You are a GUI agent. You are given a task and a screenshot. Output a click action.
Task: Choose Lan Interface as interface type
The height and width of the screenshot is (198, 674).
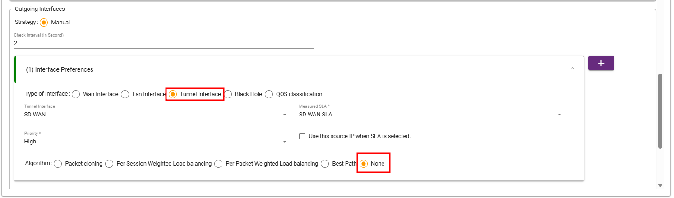point(125,94)
